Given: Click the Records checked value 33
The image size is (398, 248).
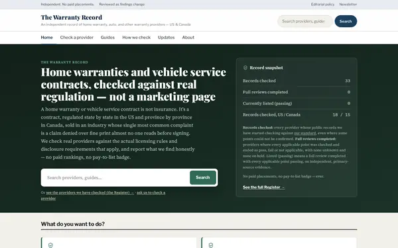Looking at the screenshot, I should click(x=348, y=81).
